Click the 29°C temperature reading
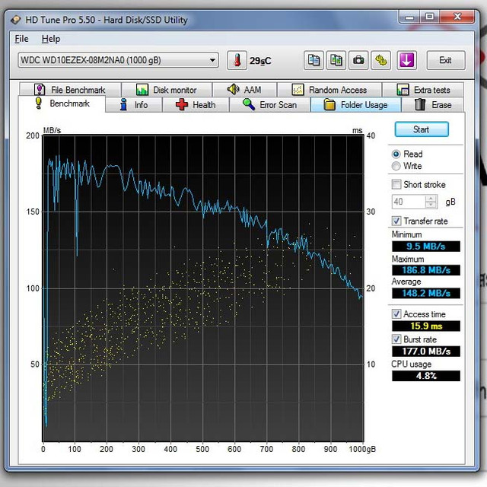 coord(260,61)
